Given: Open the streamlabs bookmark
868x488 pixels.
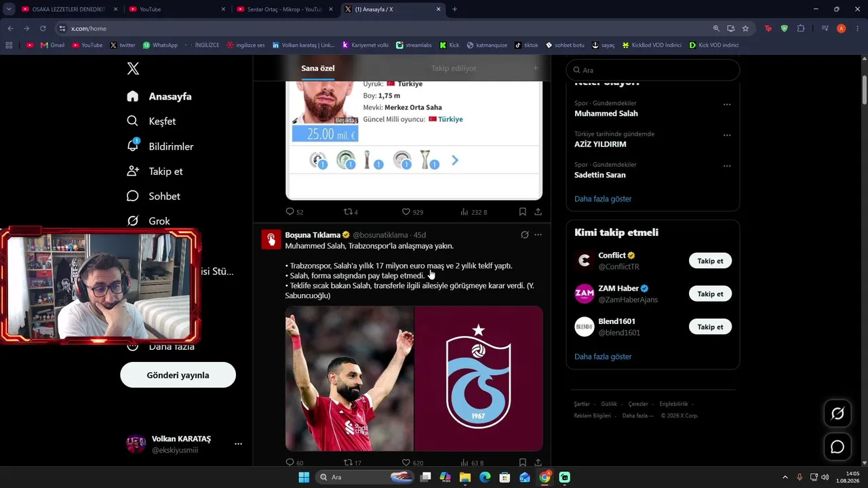Looking at the screenshot, I should tap(414, 45).
